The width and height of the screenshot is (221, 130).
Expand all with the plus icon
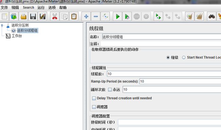point(86,17)
